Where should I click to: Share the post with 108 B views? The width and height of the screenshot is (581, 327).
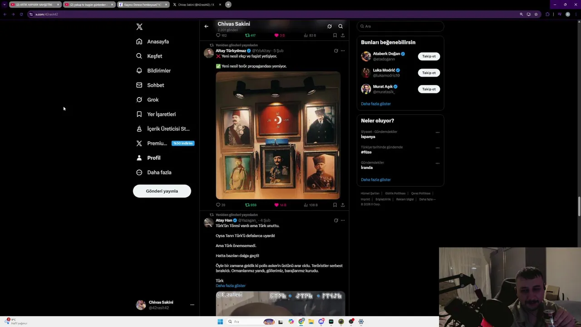click(x=343, y=205)
